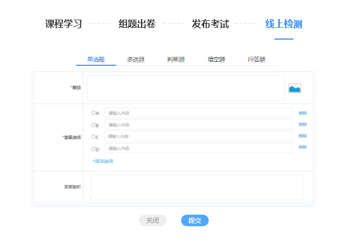Click option B content input field
Image resolution: width=347 pixels, height=243 pixels.
pos(198,124)
